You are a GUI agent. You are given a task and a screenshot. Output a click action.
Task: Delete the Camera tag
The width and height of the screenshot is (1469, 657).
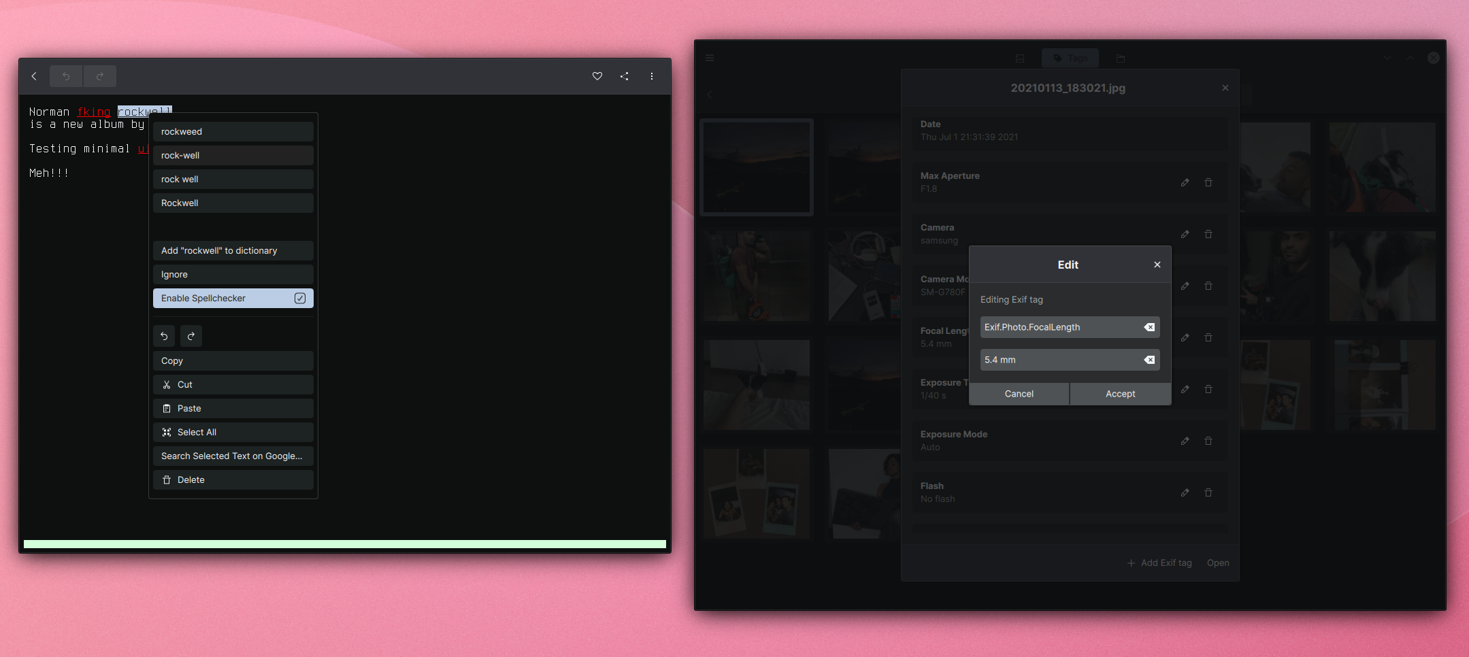pos(1208,234)
